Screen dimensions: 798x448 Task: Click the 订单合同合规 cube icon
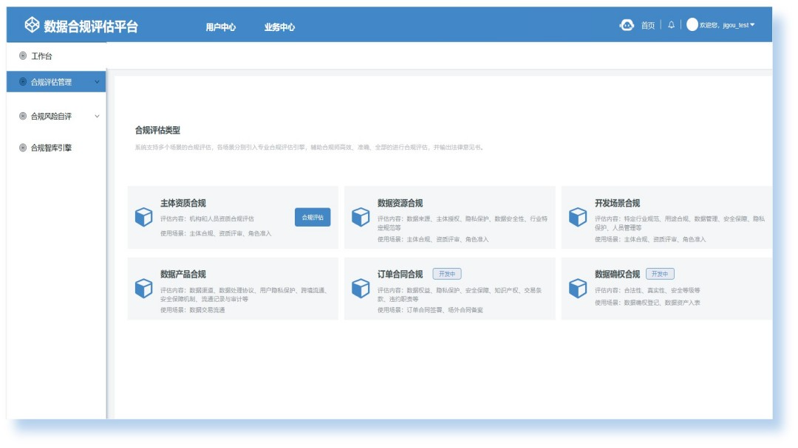(361, 289)
